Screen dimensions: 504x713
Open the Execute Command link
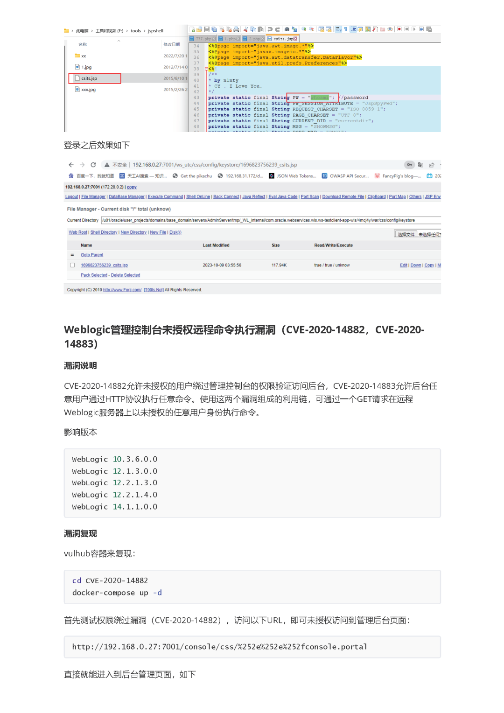[x=165, y=197]
